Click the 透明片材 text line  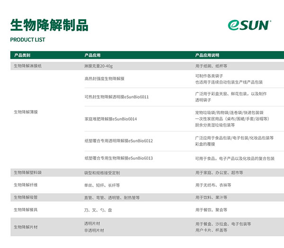click(x=92, y=223)
